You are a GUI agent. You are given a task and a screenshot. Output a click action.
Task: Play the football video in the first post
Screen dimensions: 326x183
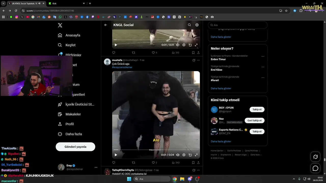[116, 45]
